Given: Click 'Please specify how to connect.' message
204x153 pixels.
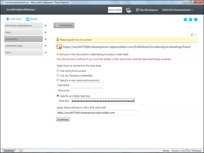Looking at the screenshot, I should (x=76, y=40).
